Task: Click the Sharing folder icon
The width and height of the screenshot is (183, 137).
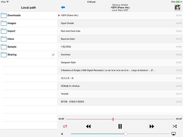Action: (4, 55)
